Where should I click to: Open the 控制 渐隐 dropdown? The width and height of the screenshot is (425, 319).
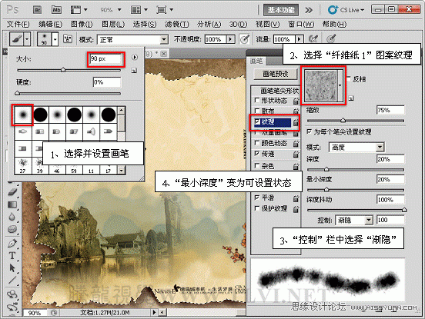pyautogui.click(x=354, y=220)
